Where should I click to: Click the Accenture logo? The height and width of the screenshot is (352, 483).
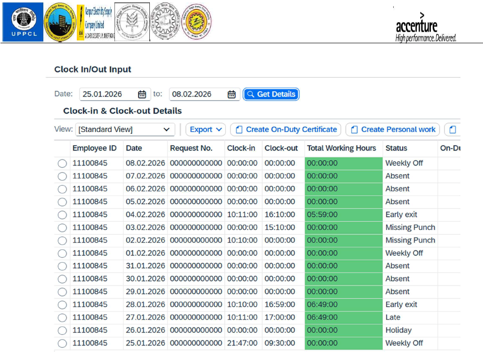[425, 29]
